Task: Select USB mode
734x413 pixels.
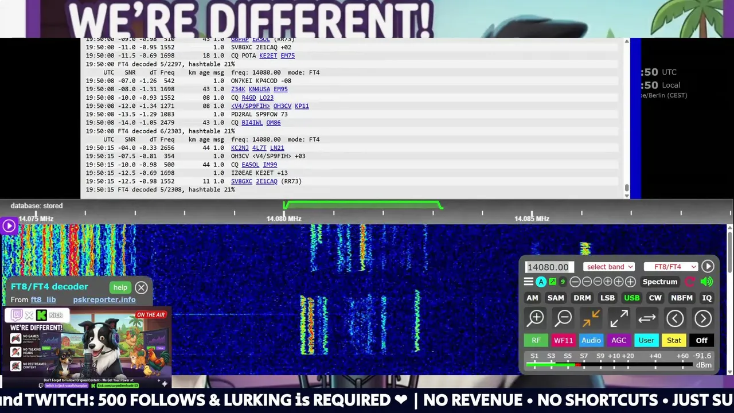Action: pos(632,298)
